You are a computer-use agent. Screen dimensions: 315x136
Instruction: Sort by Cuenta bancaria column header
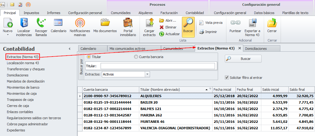tap(110, 90)
